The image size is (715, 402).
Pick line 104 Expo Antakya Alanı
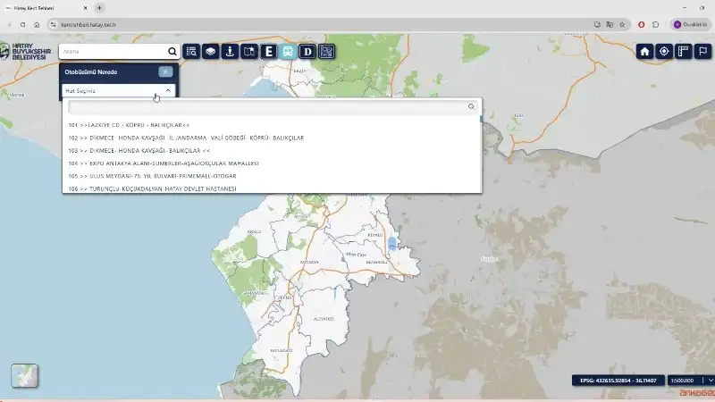pyautogui.click(x=163, y=163)
